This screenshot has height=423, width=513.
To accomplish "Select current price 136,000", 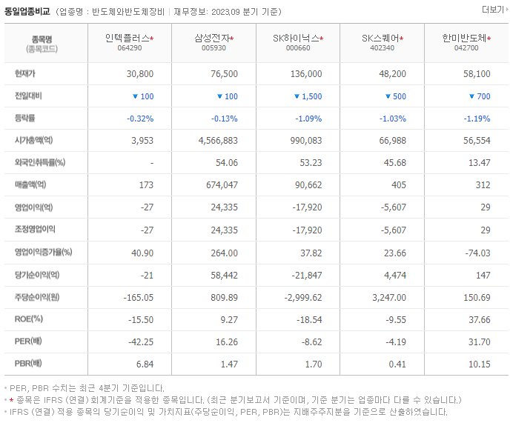I will [x=306, y=74].
